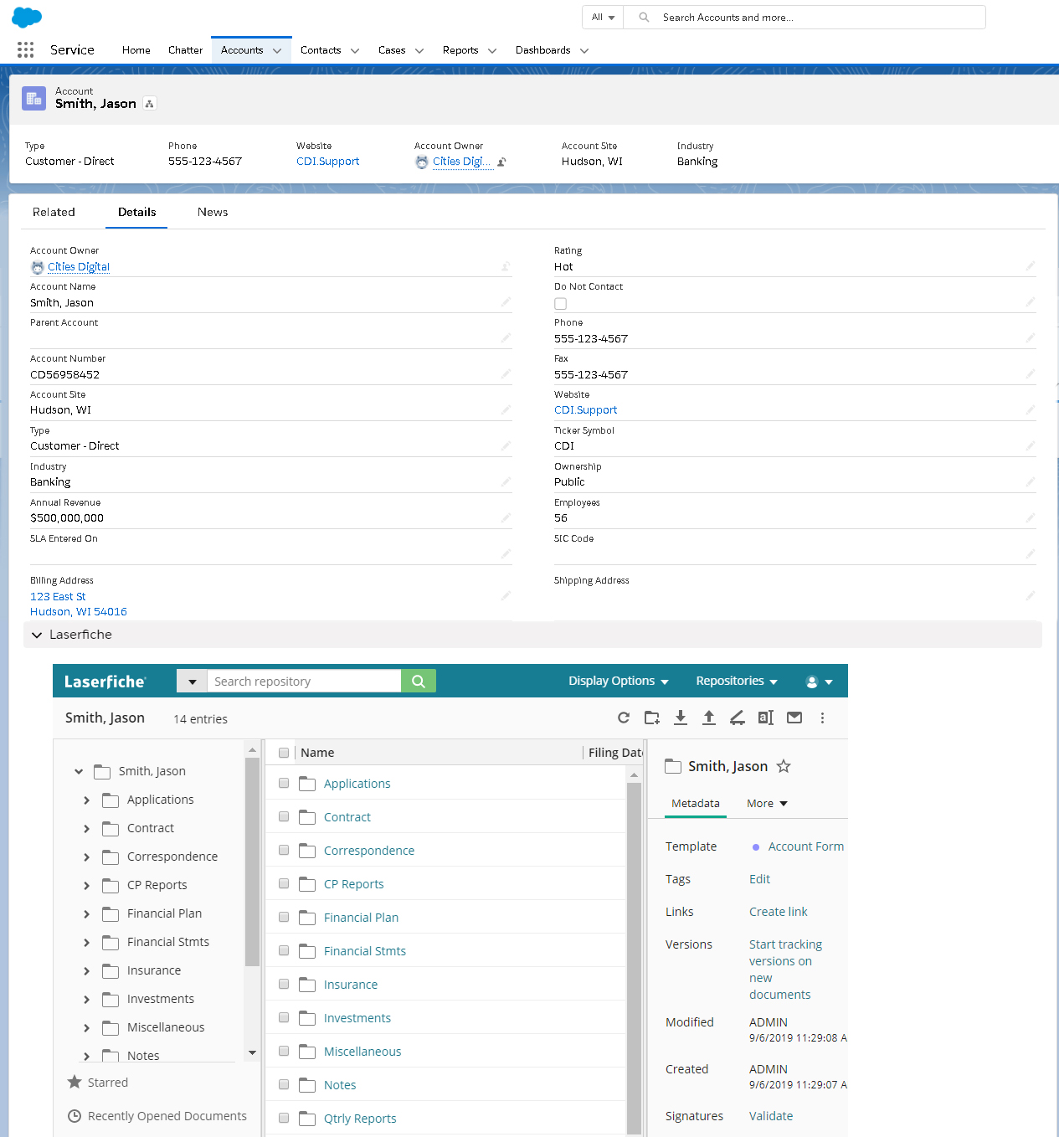
Task: Click the Laserfiche search magnifier button
Action: [419, 682]
